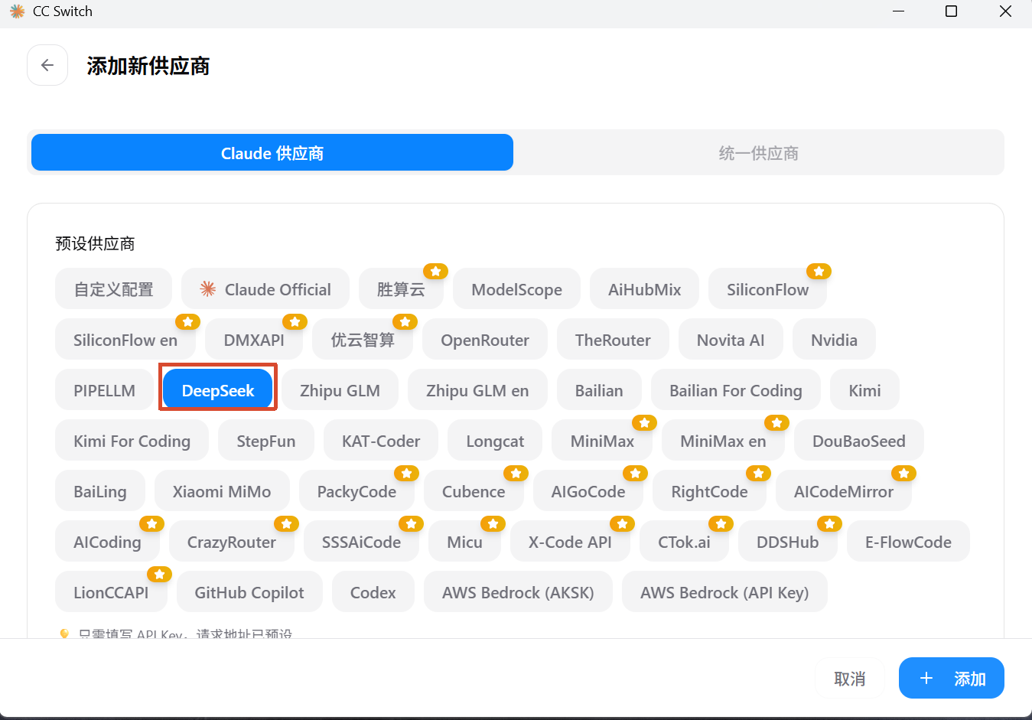1032x720 pixels.
Task: Choose the SiliconFlow preset
Action: coord(767,289)
